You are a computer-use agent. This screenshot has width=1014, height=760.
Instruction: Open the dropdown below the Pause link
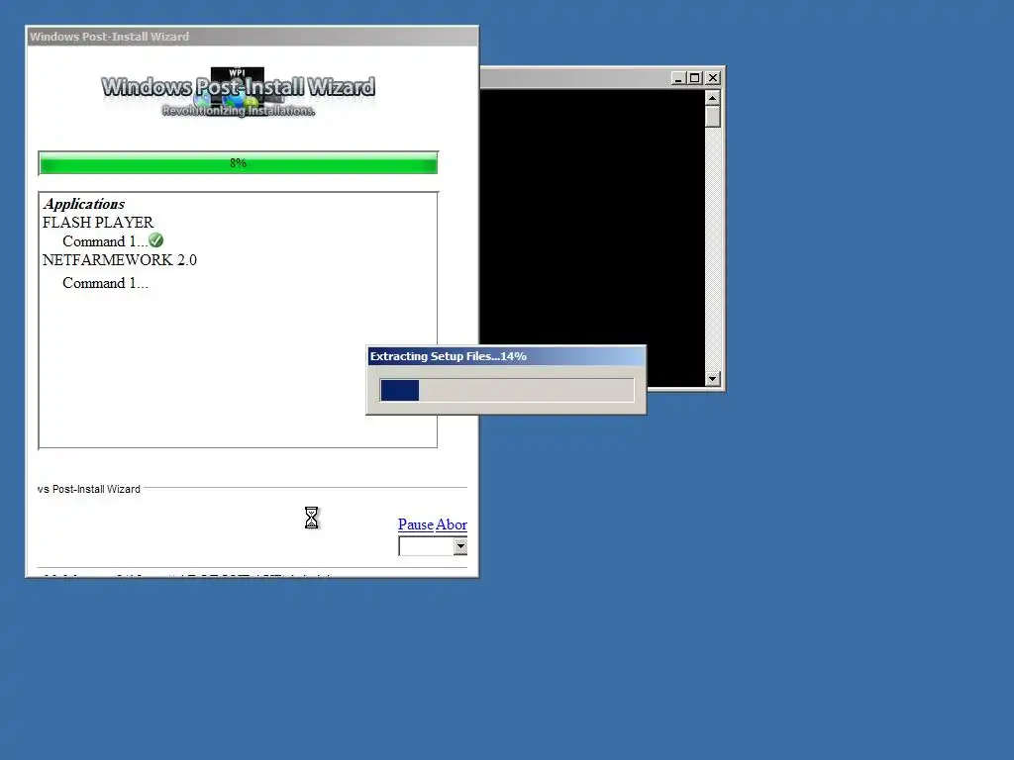click(459, 546)
